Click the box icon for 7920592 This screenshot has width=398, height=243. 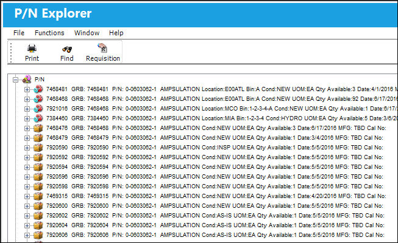(x=38, y=157)
